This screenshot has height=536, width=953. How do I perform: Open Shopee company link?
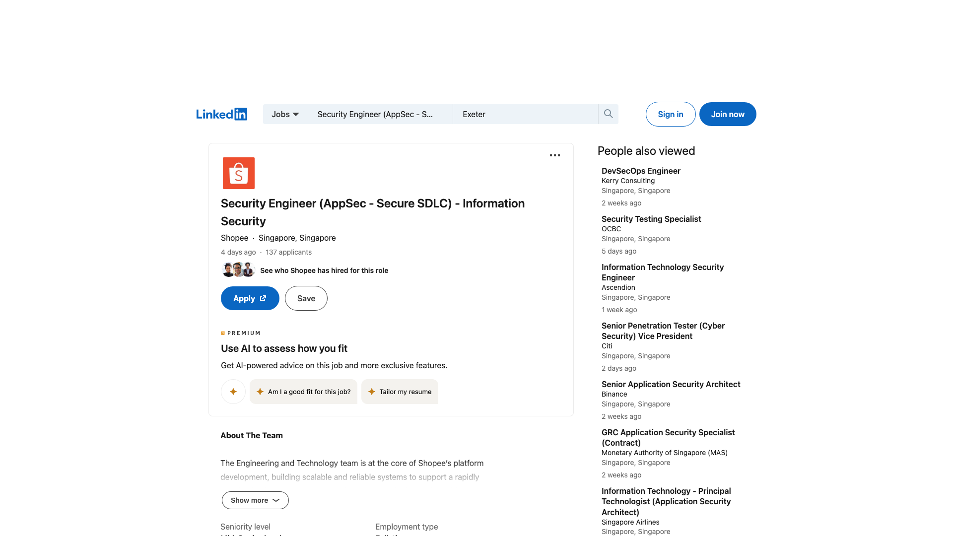[234, 238]
